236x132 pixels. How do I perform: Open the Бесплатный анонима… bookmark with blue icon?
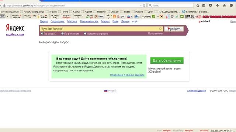(195, 12)
